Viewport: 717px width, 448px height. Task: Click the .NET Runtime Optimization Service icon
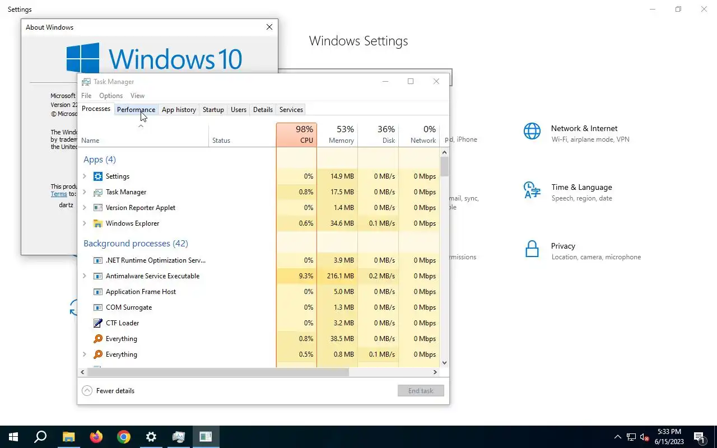(98, 260)
